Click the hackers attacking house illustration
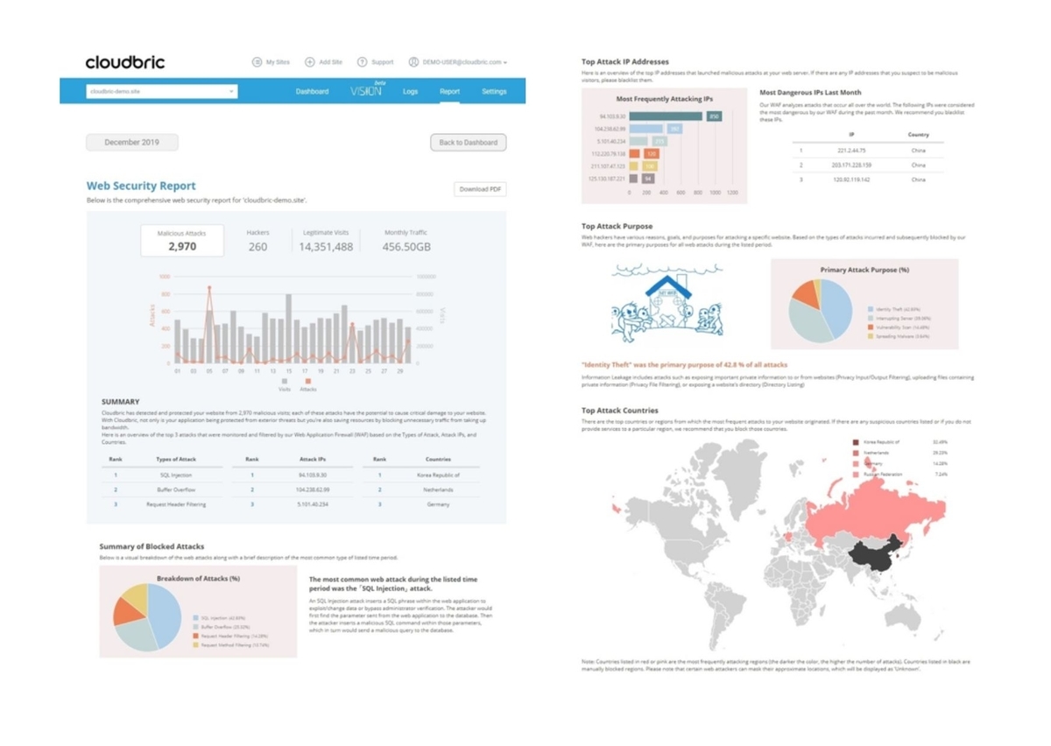1051x746 pixels. click(666, 302)
